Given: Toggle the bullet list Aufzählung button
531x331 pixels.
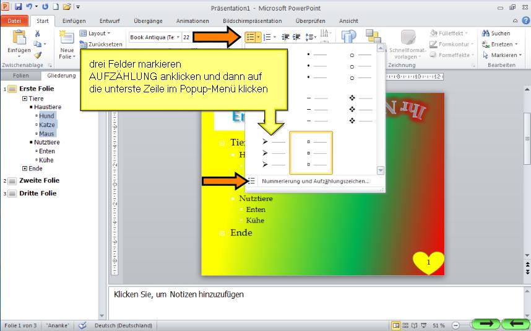Looking at the screenshot, I should tap(251, 37).
